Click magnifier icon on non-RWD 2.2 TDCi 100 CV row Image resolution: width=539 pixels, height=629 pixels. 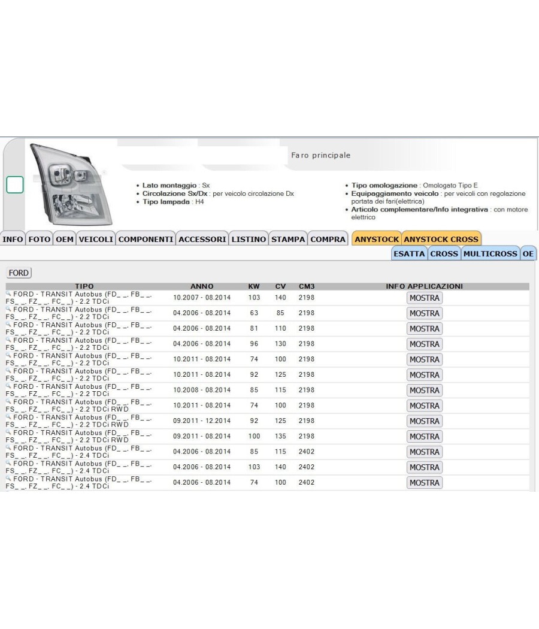pos(8,355)
